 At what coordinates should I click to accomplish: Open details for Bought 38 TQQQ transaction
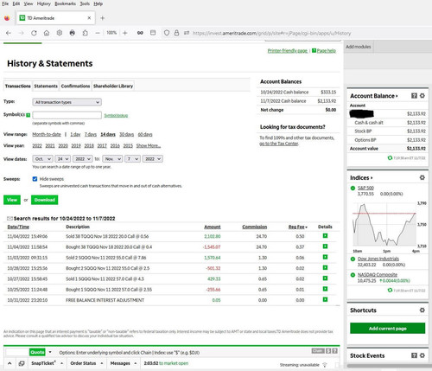[x=325, y=246]
